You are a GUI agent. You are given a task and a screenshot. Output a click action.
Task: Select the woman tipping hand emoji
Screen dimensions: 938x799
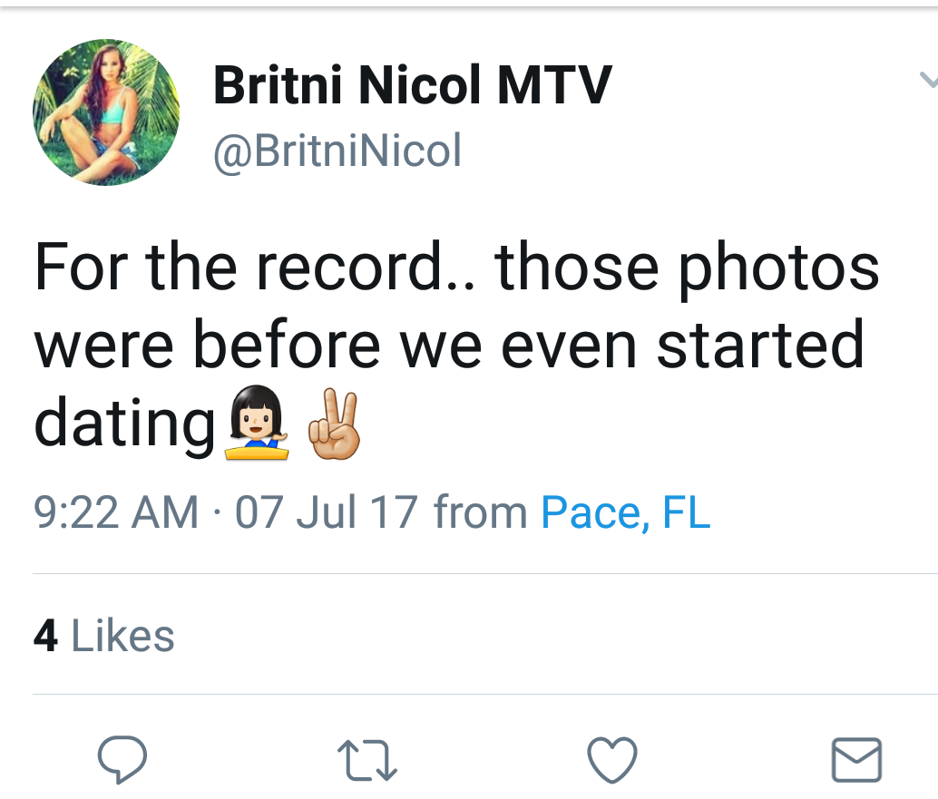click(x=257, y=423)
